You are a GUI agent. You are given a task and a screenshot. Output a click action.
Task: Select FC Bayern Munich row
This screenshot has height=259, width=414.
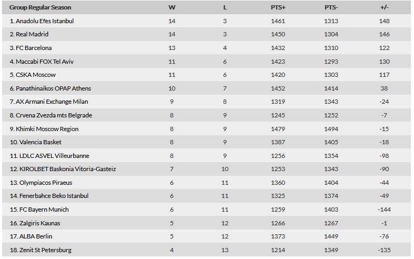click(x=206, y=210)
